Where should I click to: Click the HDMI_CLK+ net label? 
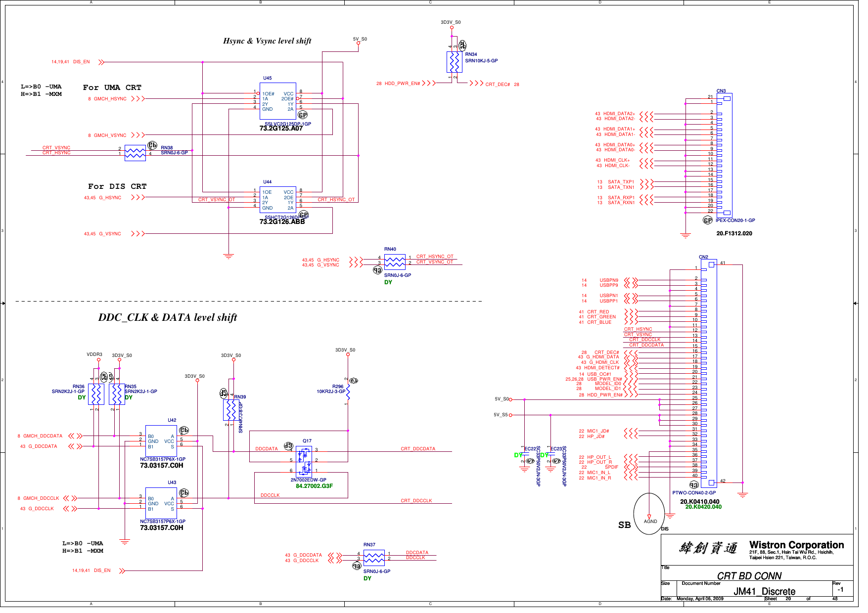pyautogui.click(x=617, y=160)
